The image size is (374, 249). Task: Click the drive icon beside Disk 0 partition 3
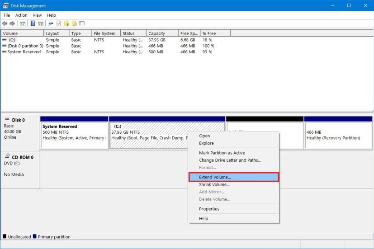(x=5, y=46)
